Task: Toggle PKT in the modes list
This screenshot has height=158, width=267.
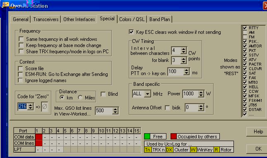Action: click(245, 51)
